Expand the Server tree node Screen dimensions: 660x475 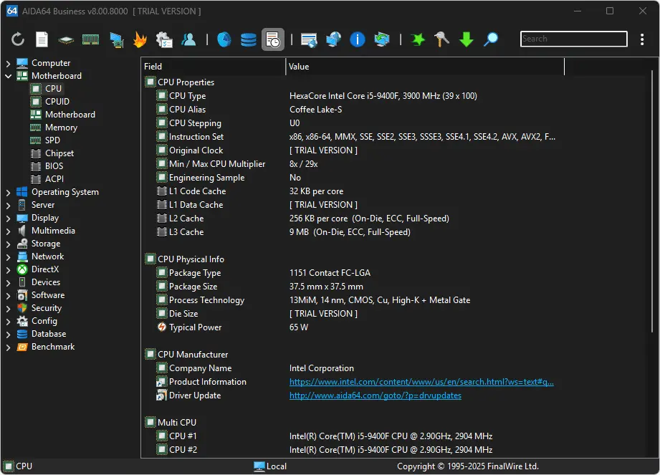pos(9,206)
